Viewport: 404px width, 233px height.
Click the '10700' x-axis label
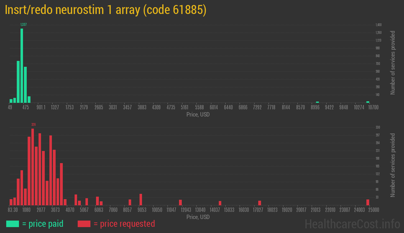click(373, 107)
